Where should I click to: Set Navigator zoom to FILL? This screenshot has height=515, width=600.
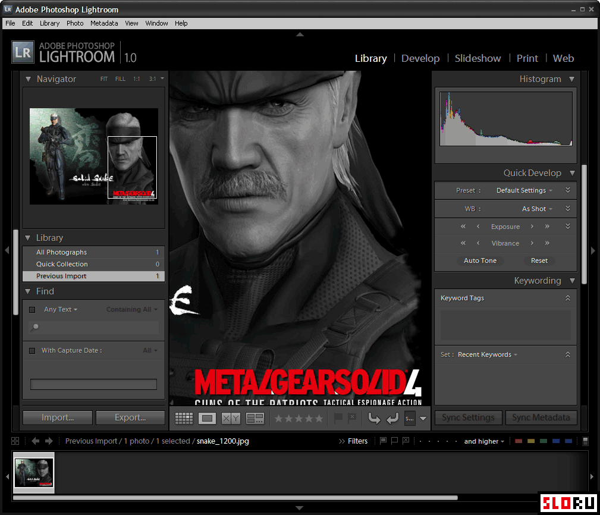pos(120,79)
